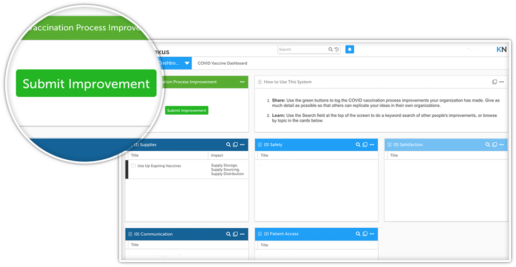Click the copy icon on Safety card
516x267 pixels.
(365, 144)
